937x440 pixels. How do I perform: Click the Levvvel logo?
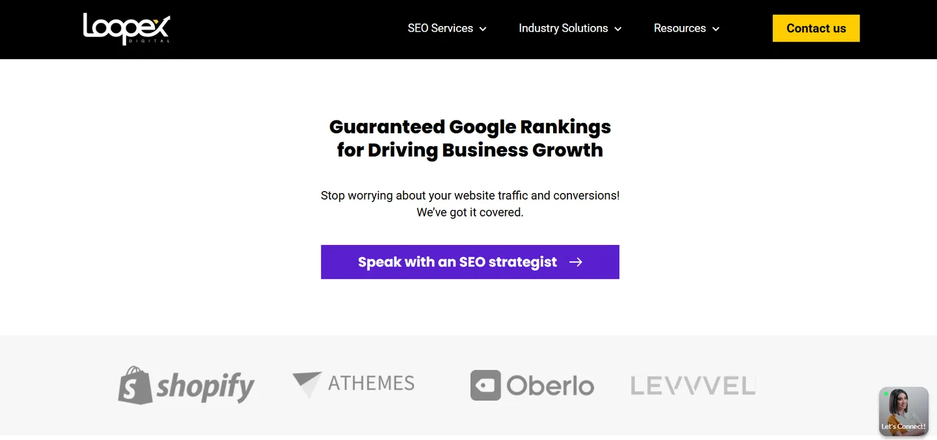pos(693,385)
